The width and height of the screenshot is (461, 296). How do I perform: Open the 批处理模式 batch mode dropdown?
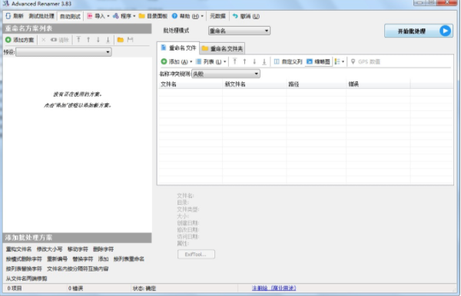click(239, 31)
